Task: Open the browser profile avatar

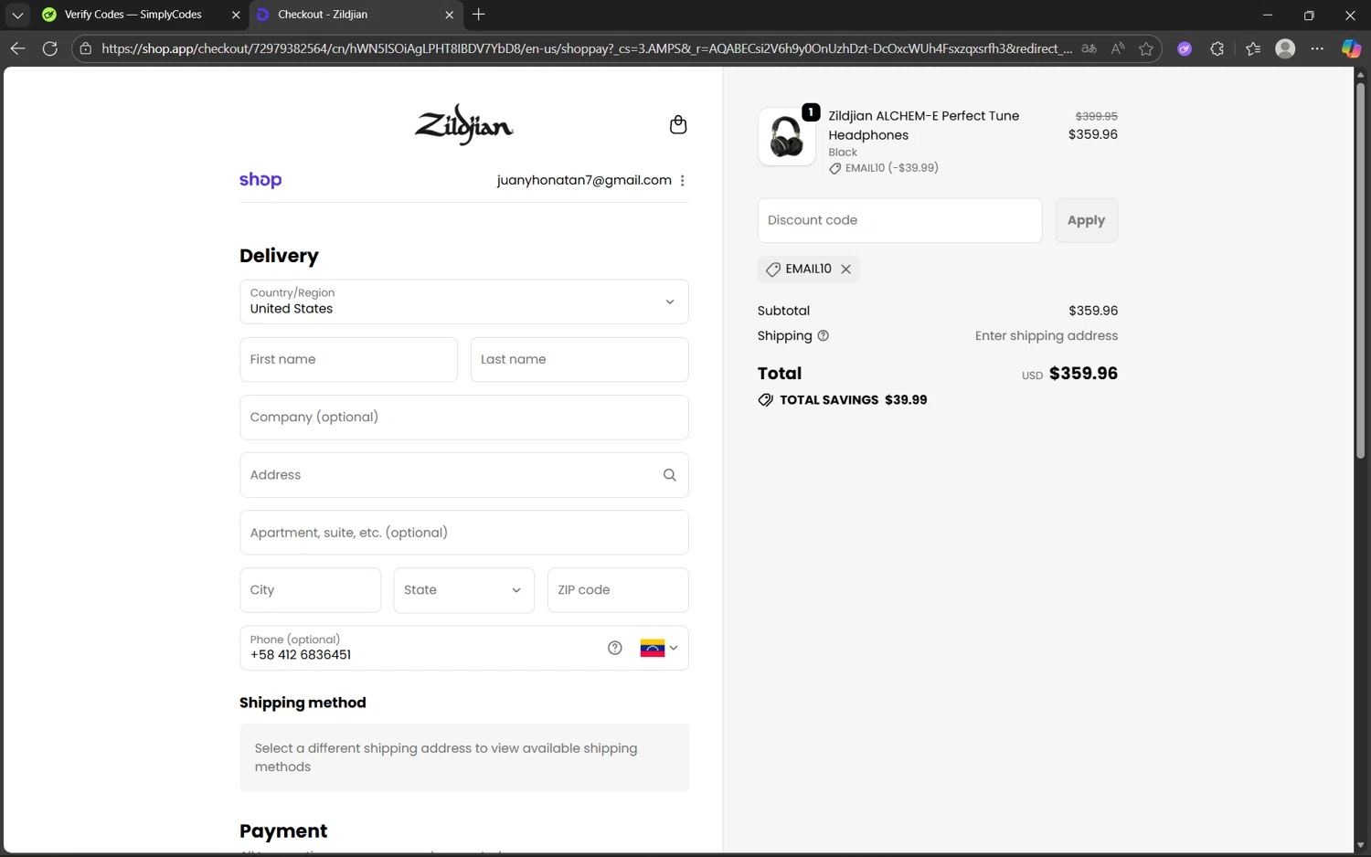Action: (x=1285, y=48)
